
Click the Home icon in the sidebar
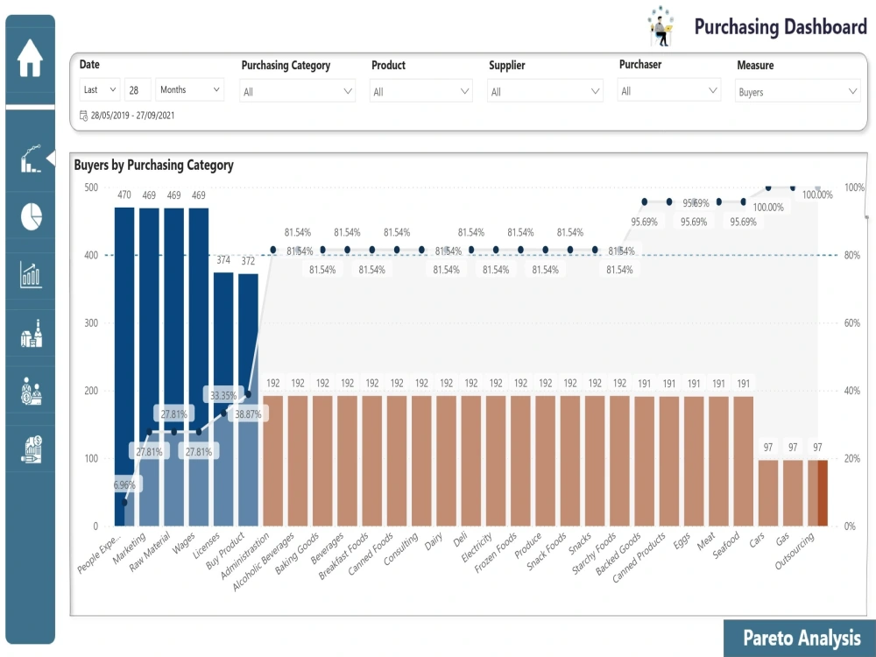click(x=30, y=60)
